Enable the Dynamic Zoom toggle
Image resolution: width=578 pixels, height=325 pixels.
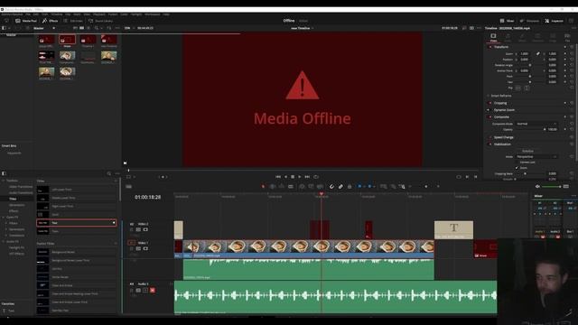489,110
